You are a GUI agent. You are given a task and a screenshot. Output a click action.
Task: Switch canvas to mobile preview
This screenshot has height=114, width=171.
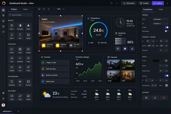49,9
